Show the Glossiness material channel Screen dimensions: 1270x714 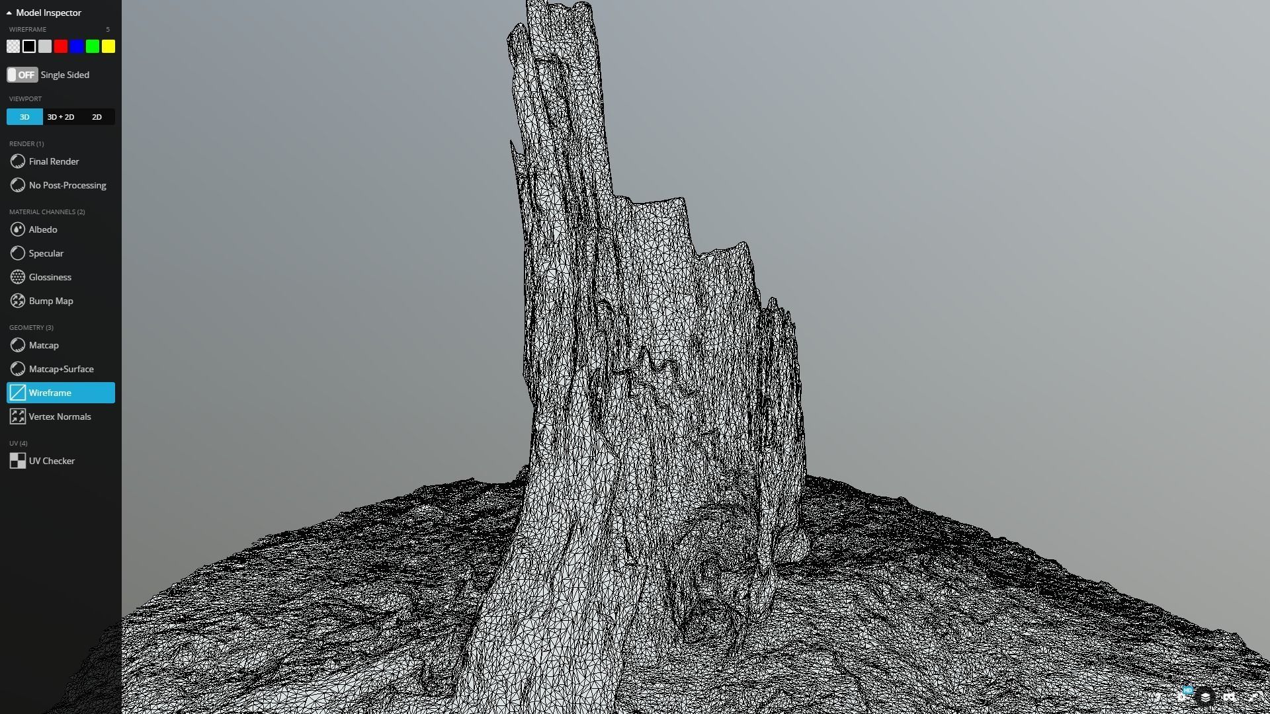pos(61,277)
